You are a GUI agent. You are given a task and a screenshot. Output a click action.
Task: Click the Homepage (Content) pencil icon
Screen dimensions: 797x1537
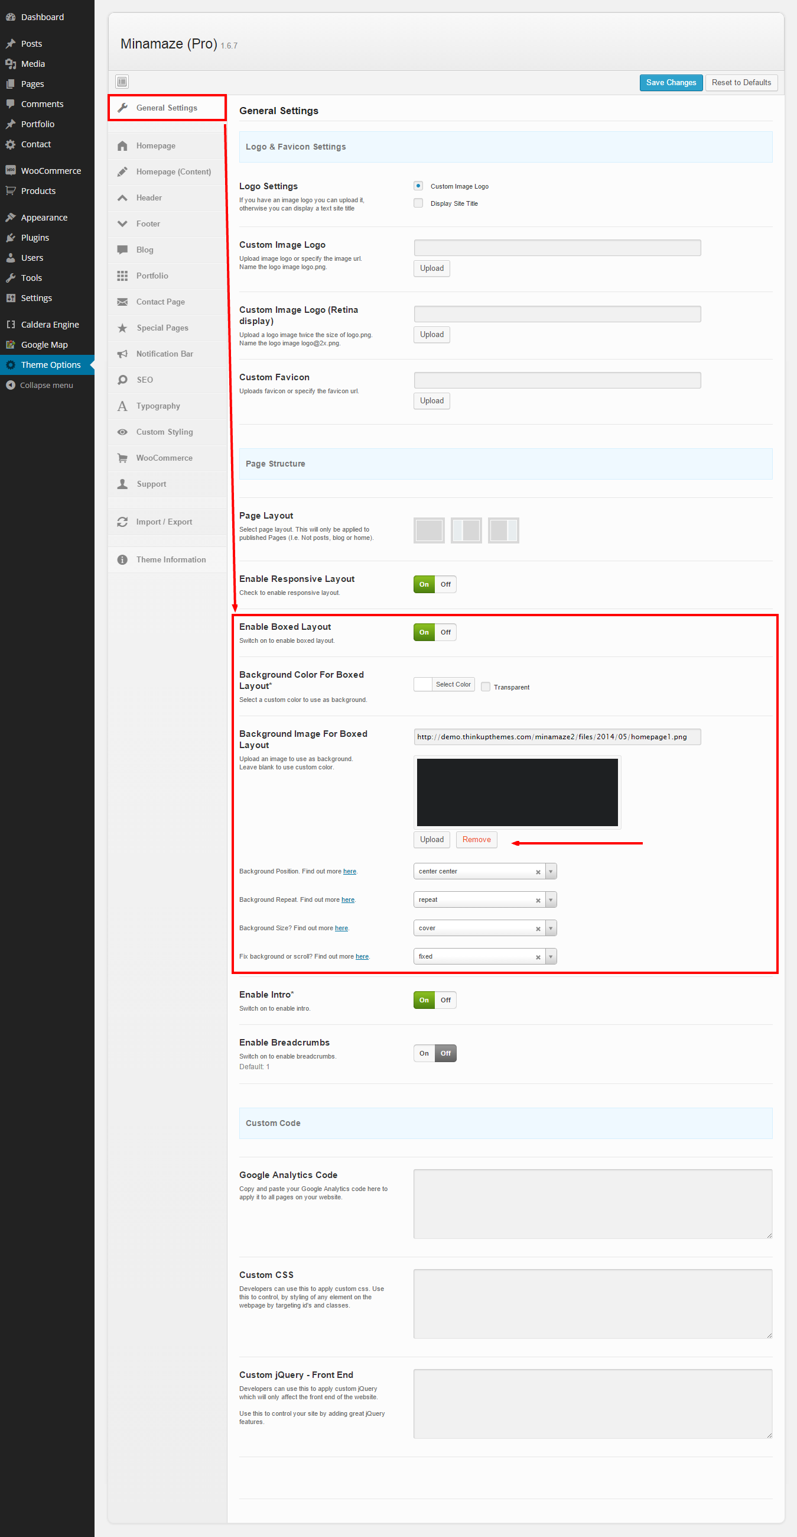click(122, 172)
